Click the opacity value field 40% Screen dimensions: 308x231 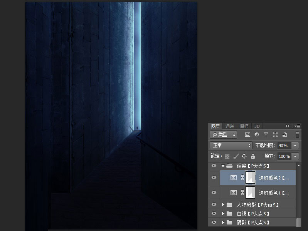coord(284,146)
